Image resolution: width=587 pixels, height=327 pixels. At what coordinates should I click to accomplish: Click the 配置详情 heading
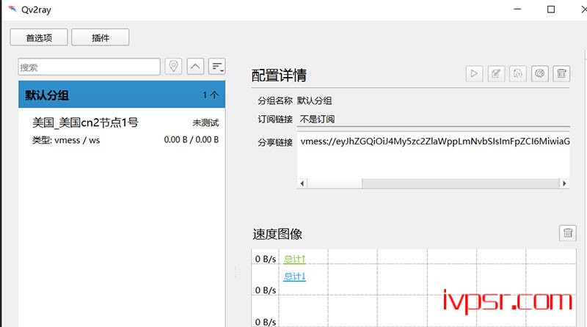tap(279, 76)
